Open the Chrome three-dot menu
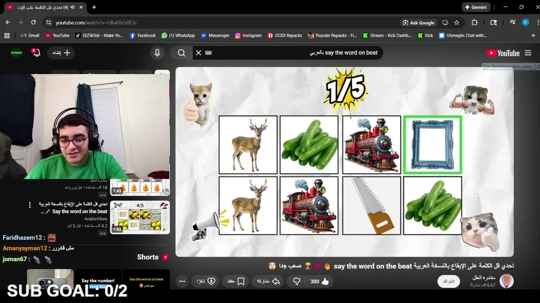This screenshot has height=303, width=540. click(537, 22)
